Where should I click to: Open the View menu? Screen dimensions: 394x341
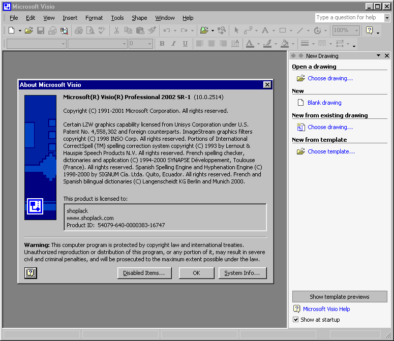tap(49, 18)
